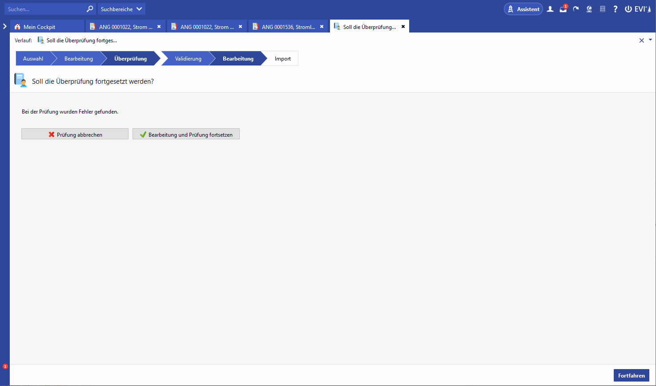The image size is (656, 386).
Task: Click Prüfung abbrechen button
Action: 75,134
